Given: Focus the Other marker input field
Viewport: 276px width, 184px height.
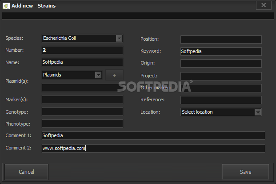Looking at the screenshot, I should coord(221,88).
